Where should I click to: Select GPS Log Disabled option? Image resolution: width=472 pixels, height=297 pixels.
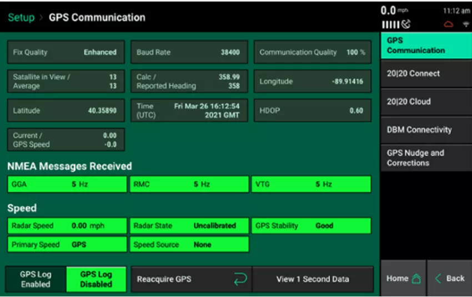coord(96,279)
